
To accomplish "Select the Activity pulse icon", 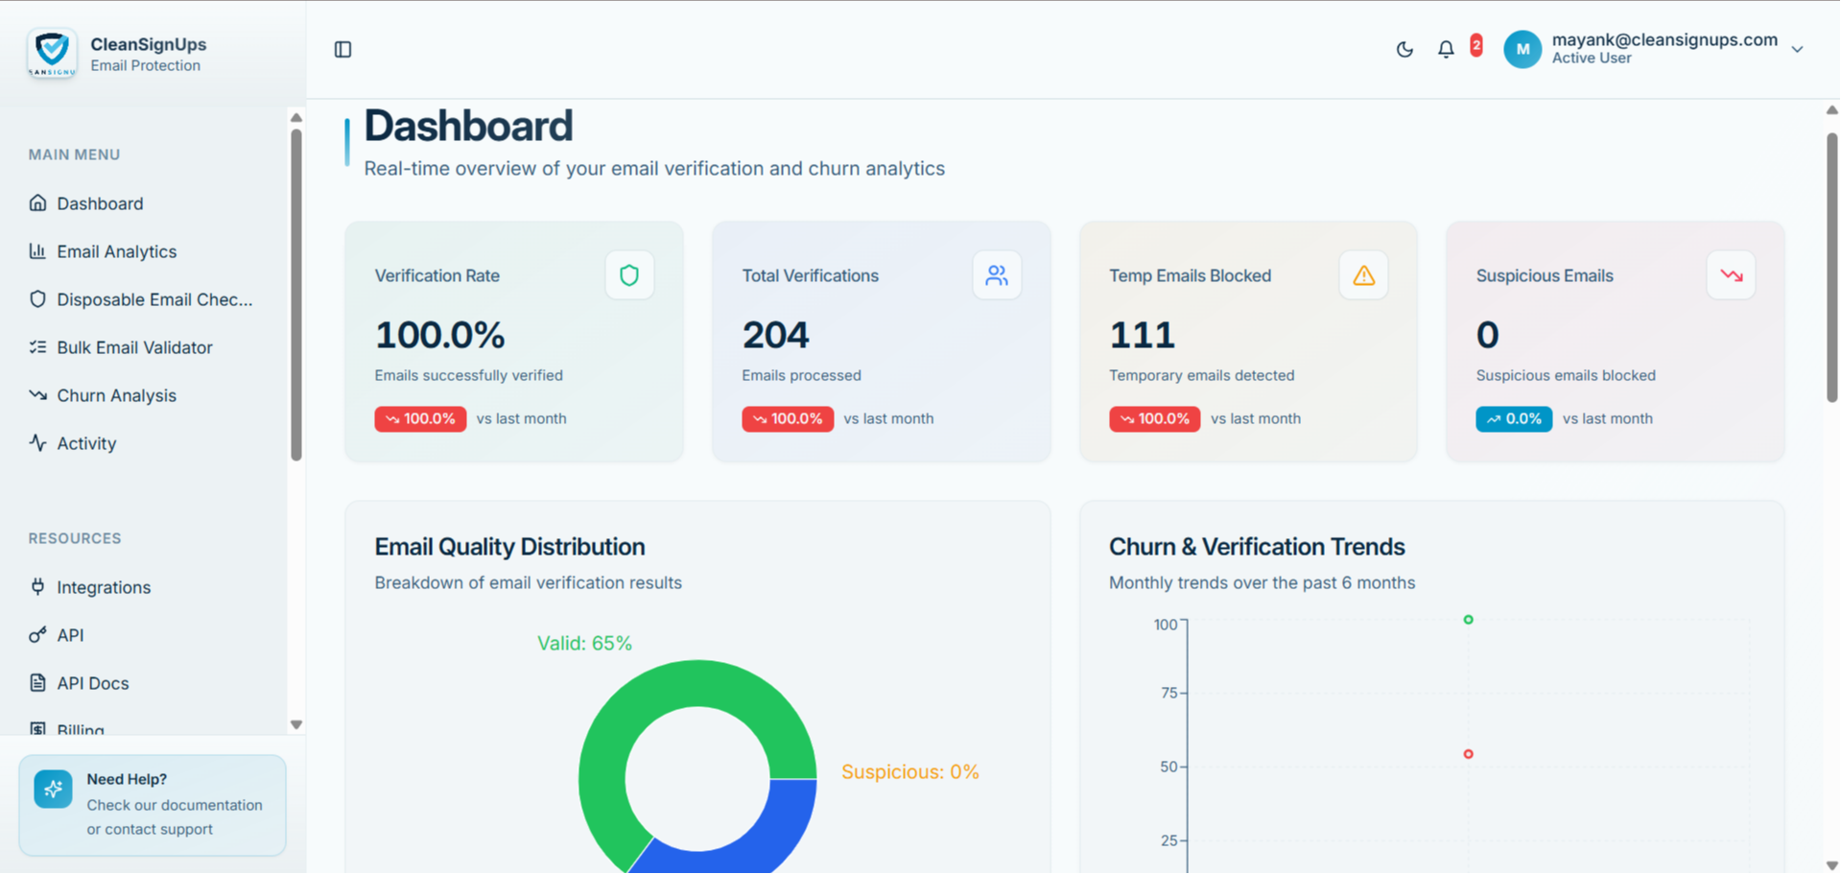I will (36, 443).
